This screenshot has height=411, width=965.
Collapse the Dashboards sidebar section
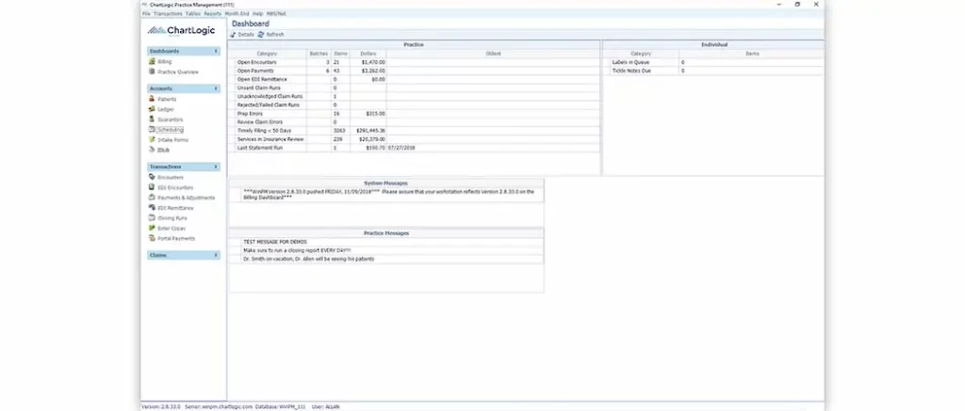point(216,51)
